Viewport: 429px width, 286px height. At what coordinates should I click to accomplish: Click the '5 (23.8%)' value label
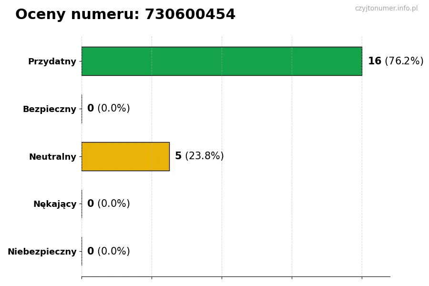199,156
